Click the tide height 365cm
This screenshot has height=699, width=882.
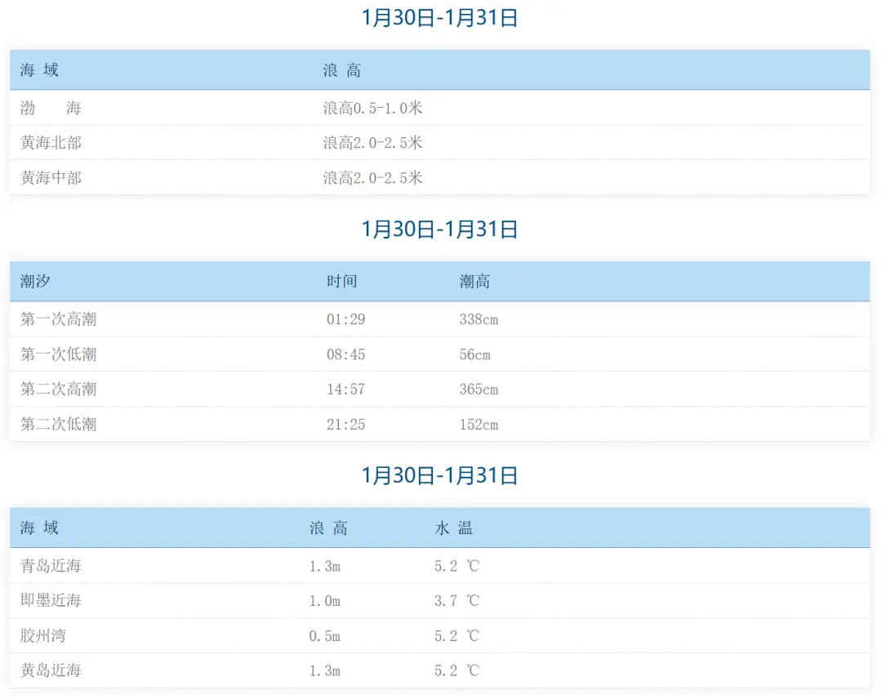479,390
